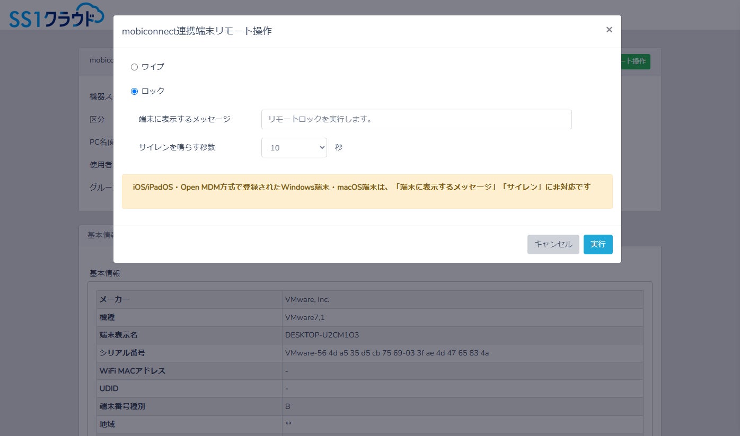Click the VMware serial number value
This screenshot has width=740, height=436.
(x=387, y=353)
